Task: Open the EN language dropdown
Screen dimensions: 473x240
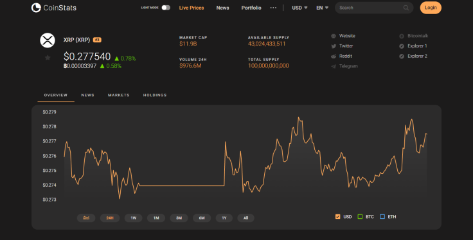Action: (322, 8)
